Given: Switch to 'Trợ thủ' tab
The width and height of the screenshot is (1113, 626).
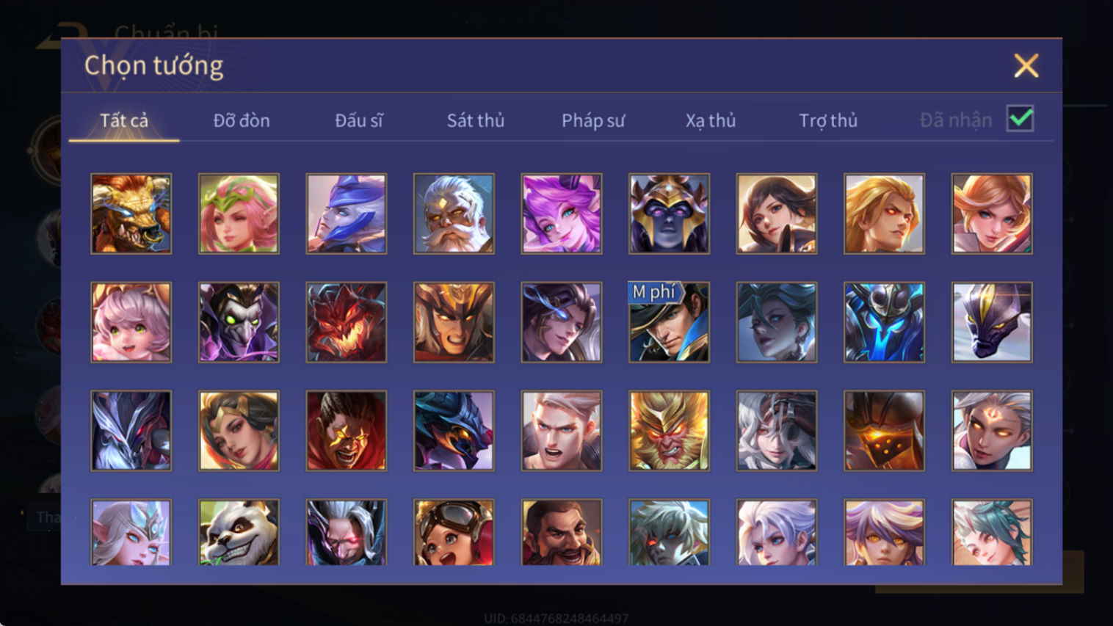Looking at the screenshot, I should tap(828, 120).
